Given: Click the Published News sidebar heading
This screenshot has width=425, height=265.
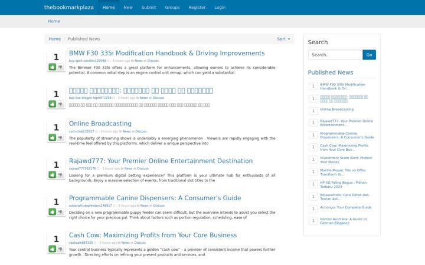Looking at the screenshot, I should (331, 72).
